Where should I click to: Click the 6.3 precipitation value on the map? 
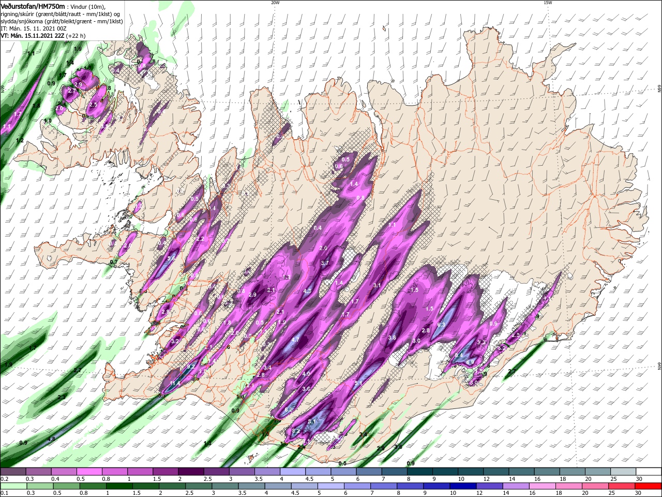tap(441, 325)
